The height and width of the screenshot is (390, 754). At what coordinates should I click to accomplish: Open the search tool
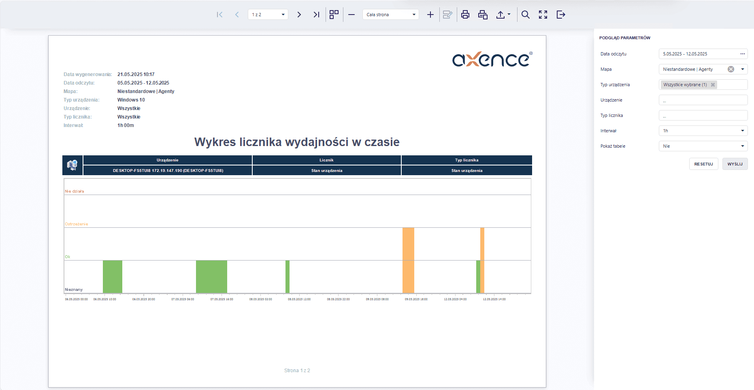click(x=526, y=15)
